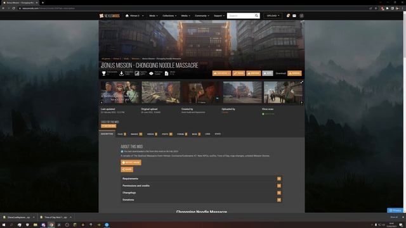Open the Windows Start menu
Image resolution: width=406 pixels, height=228 pixels.
(x=4, y=225)
